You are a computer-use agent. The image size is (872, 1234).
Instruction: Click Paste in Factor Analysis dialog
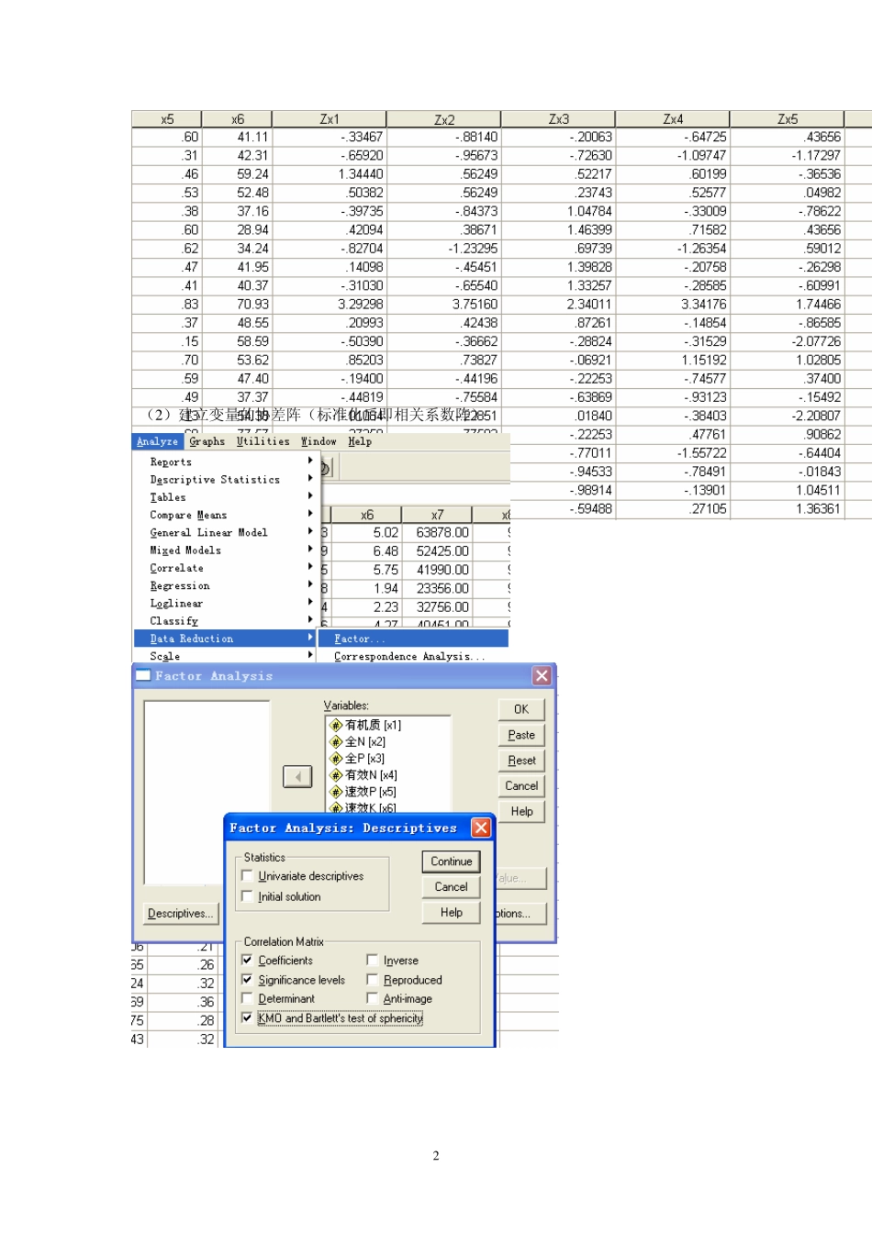tap(521, 735)
